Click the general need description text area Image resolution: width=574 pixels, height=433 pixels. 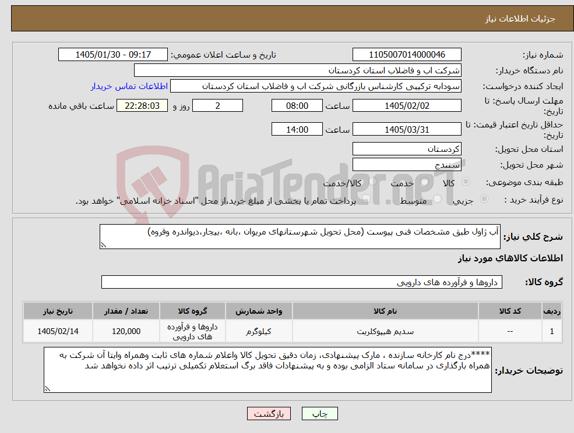(x=300, y=237)
